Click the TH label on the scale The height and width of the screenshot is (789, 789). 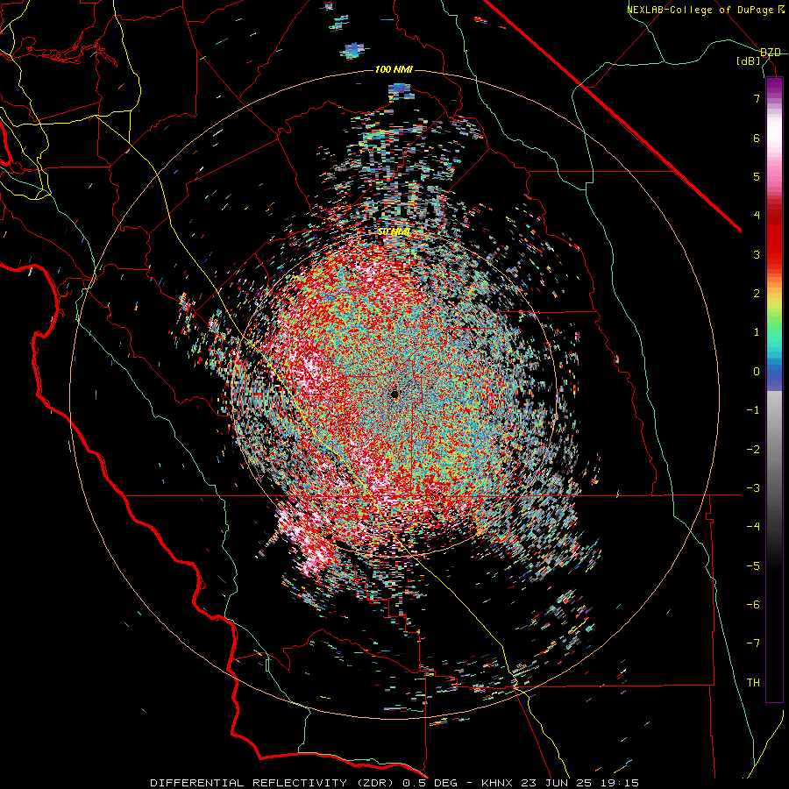coord(753,683)
